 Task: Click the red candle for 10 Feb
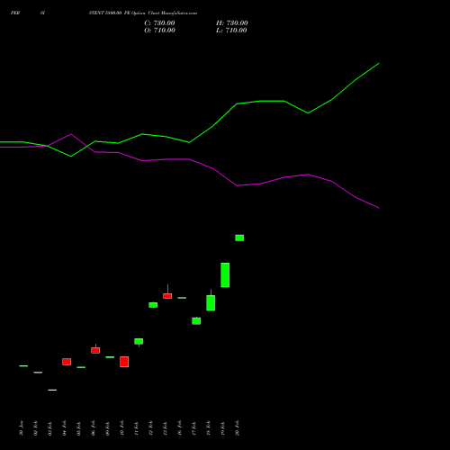[124, 362]
